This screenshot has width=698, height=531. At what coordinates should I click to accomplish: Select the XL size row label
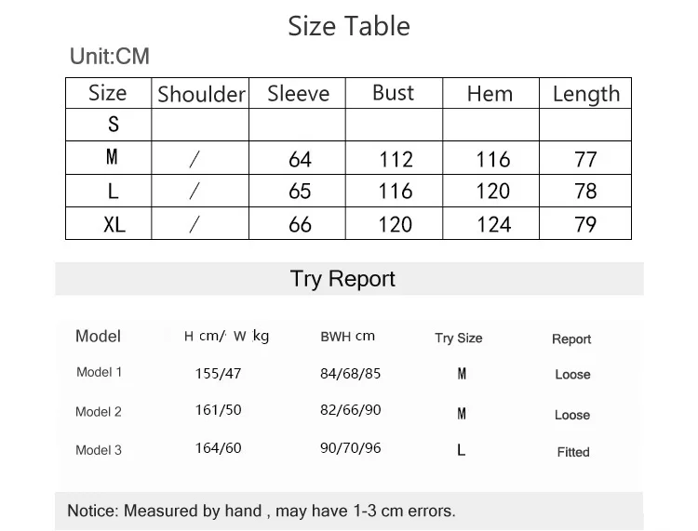pyautogui.click(x=114, y=224)
